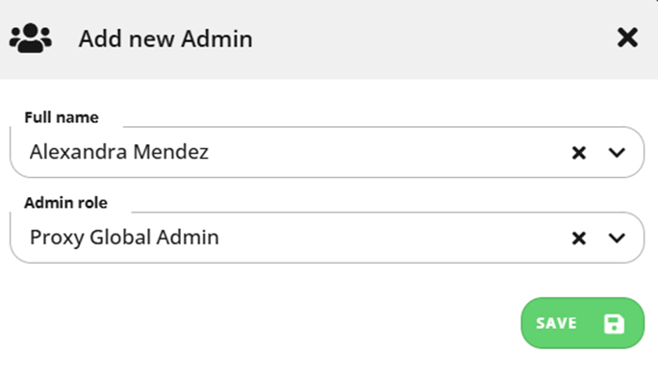This screenshot has width=658, height=379.
Task: Click the Admin role field label
Action: pos(65,203)
